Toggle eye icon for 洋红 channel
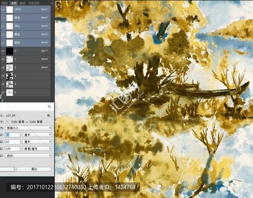The height and width of the screenshot is (198, 253). tap(3, 26)
